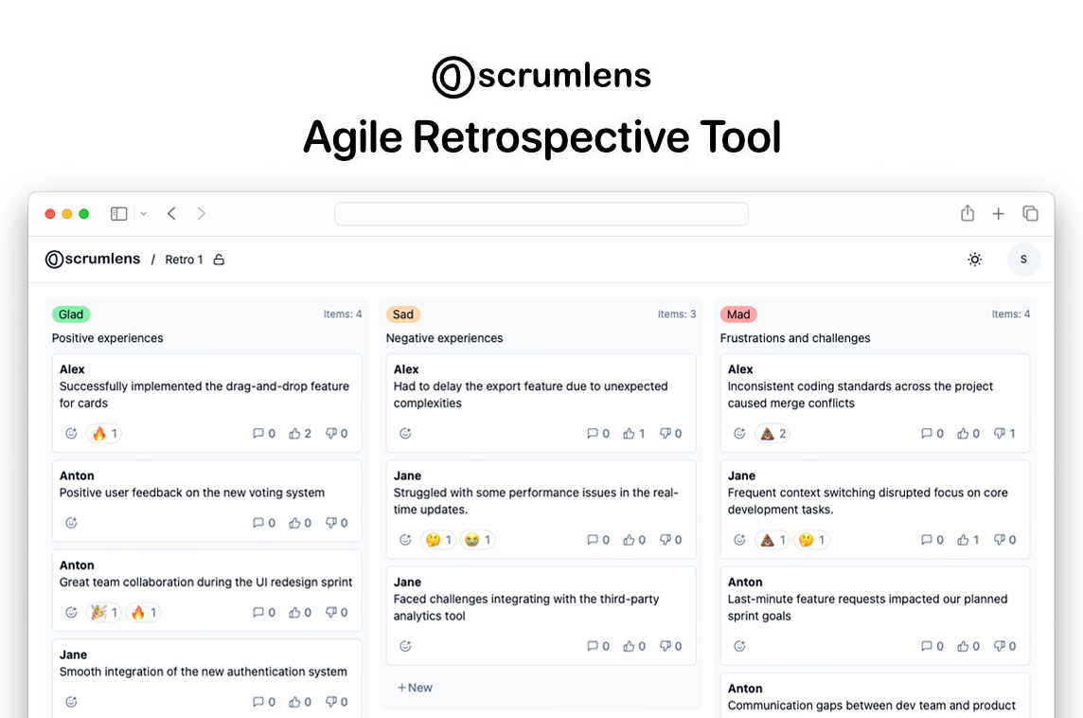Add a new browser tab with plus icon

pyautogui.click(x=998, y=213)
